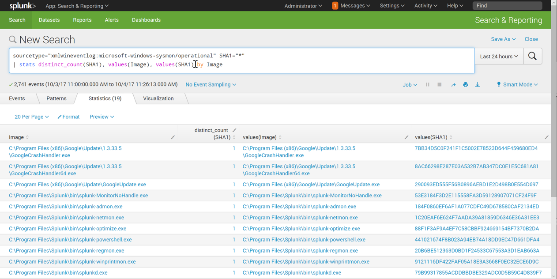557x279 pixels.
Task: Click the Close link
Action: click(x=531, y=39)
